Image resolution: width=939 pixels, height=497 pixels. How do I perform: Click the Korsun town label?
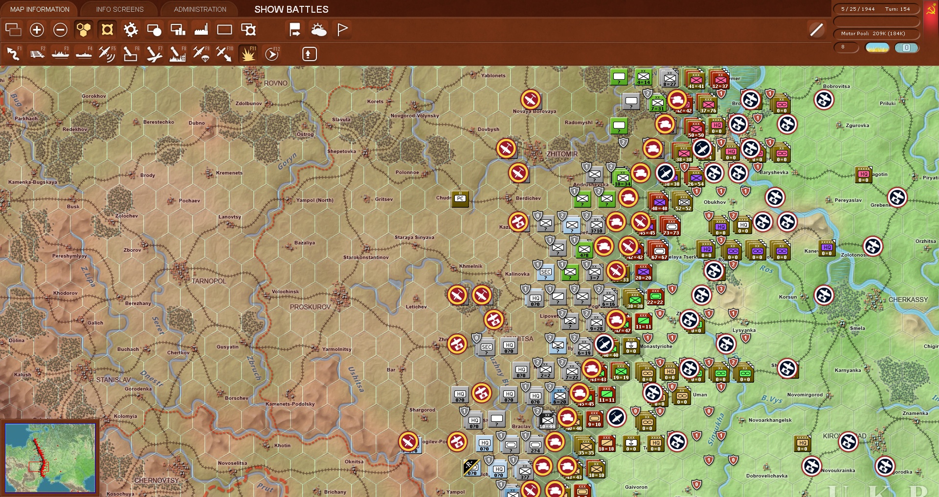tap(788, 297)
